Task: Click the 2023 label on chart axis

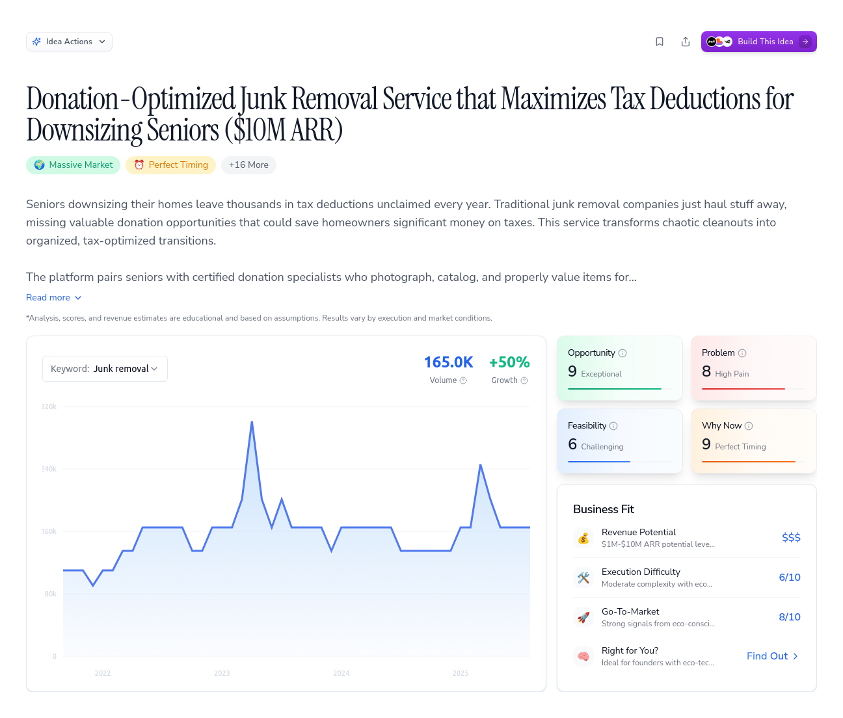Action: pos(222,673)
